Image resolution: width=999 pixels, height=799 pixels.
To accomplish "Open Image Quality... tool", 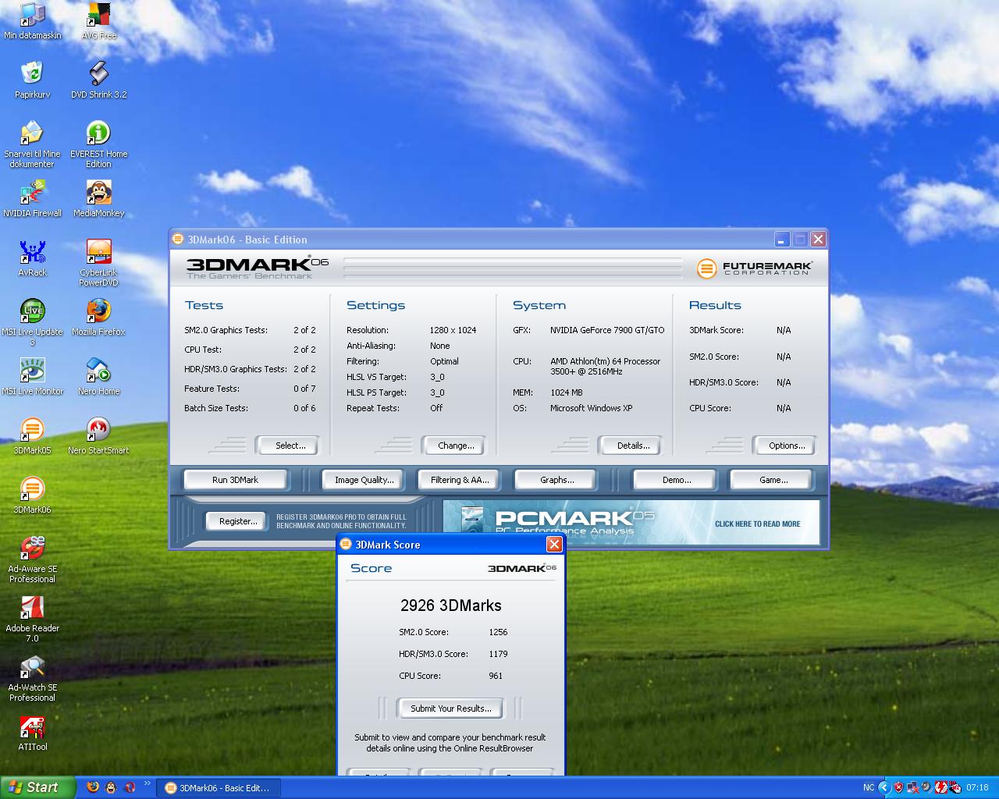I will tap(364, 480).
